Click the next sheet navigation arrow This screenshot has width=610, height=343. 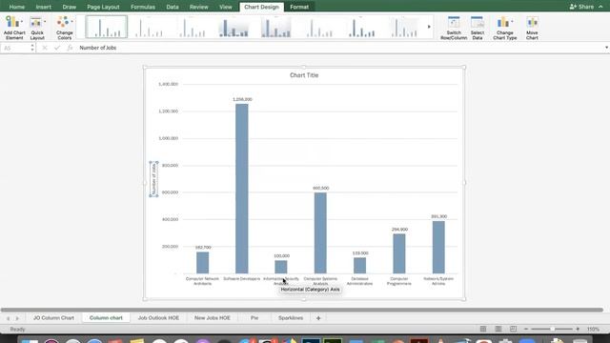pyautogui.click(x=17, y=318)
